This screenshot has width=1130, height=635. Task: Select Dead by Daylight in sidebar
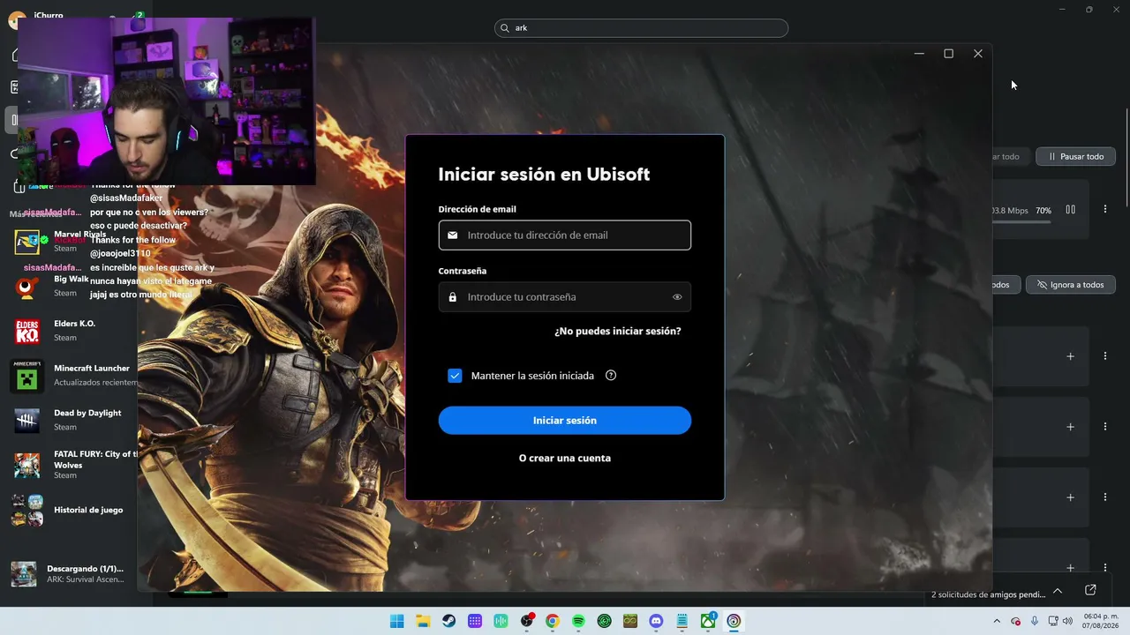[71, 420]
